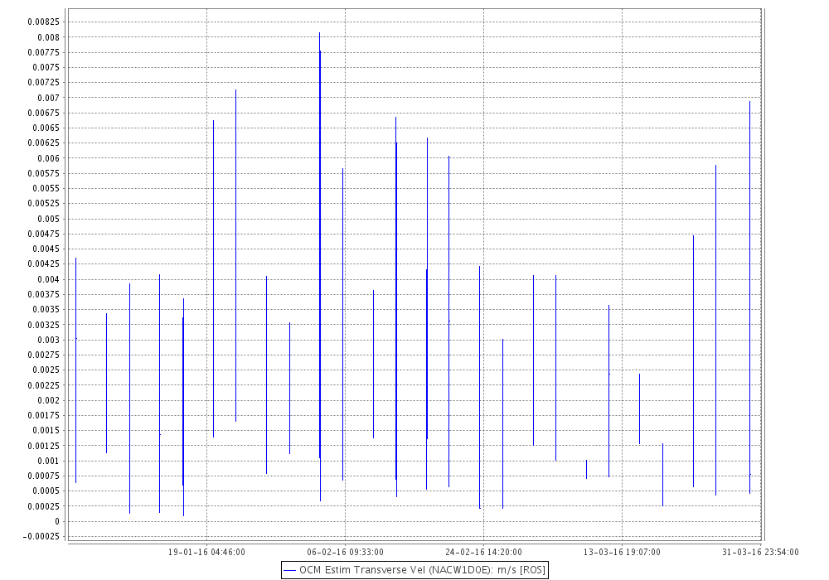Click the y-axis value 0.00325
This screenshot has height=580, width=829.
(44, 324)
